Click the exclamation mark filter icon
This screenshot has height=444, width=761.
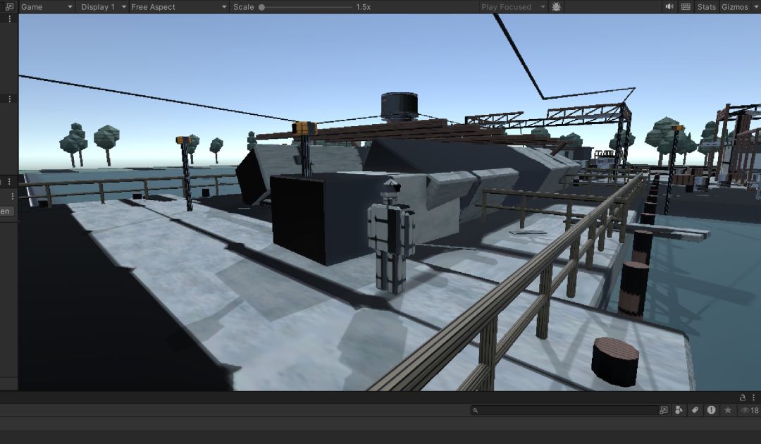[x=711, y=410]
